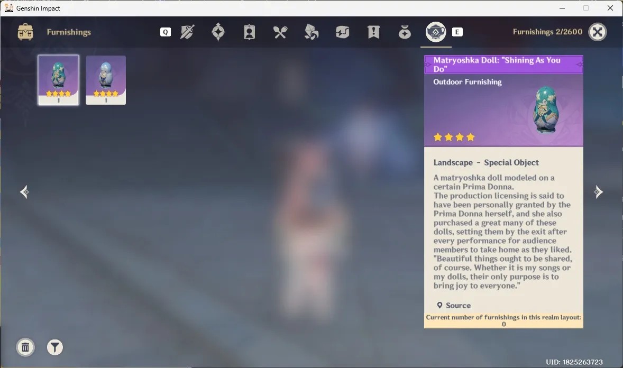This screenshot has width=623, height=368.
Task: Select the green-haired matryoshka doll item
Action: click(x=58, y=80)
